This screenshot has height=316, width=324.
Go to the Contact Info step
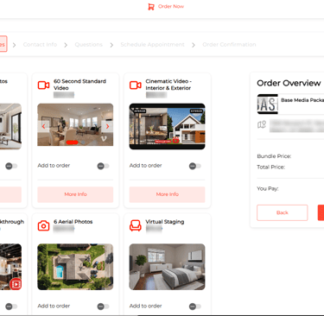pyautogui.click(x=40, y=45)
